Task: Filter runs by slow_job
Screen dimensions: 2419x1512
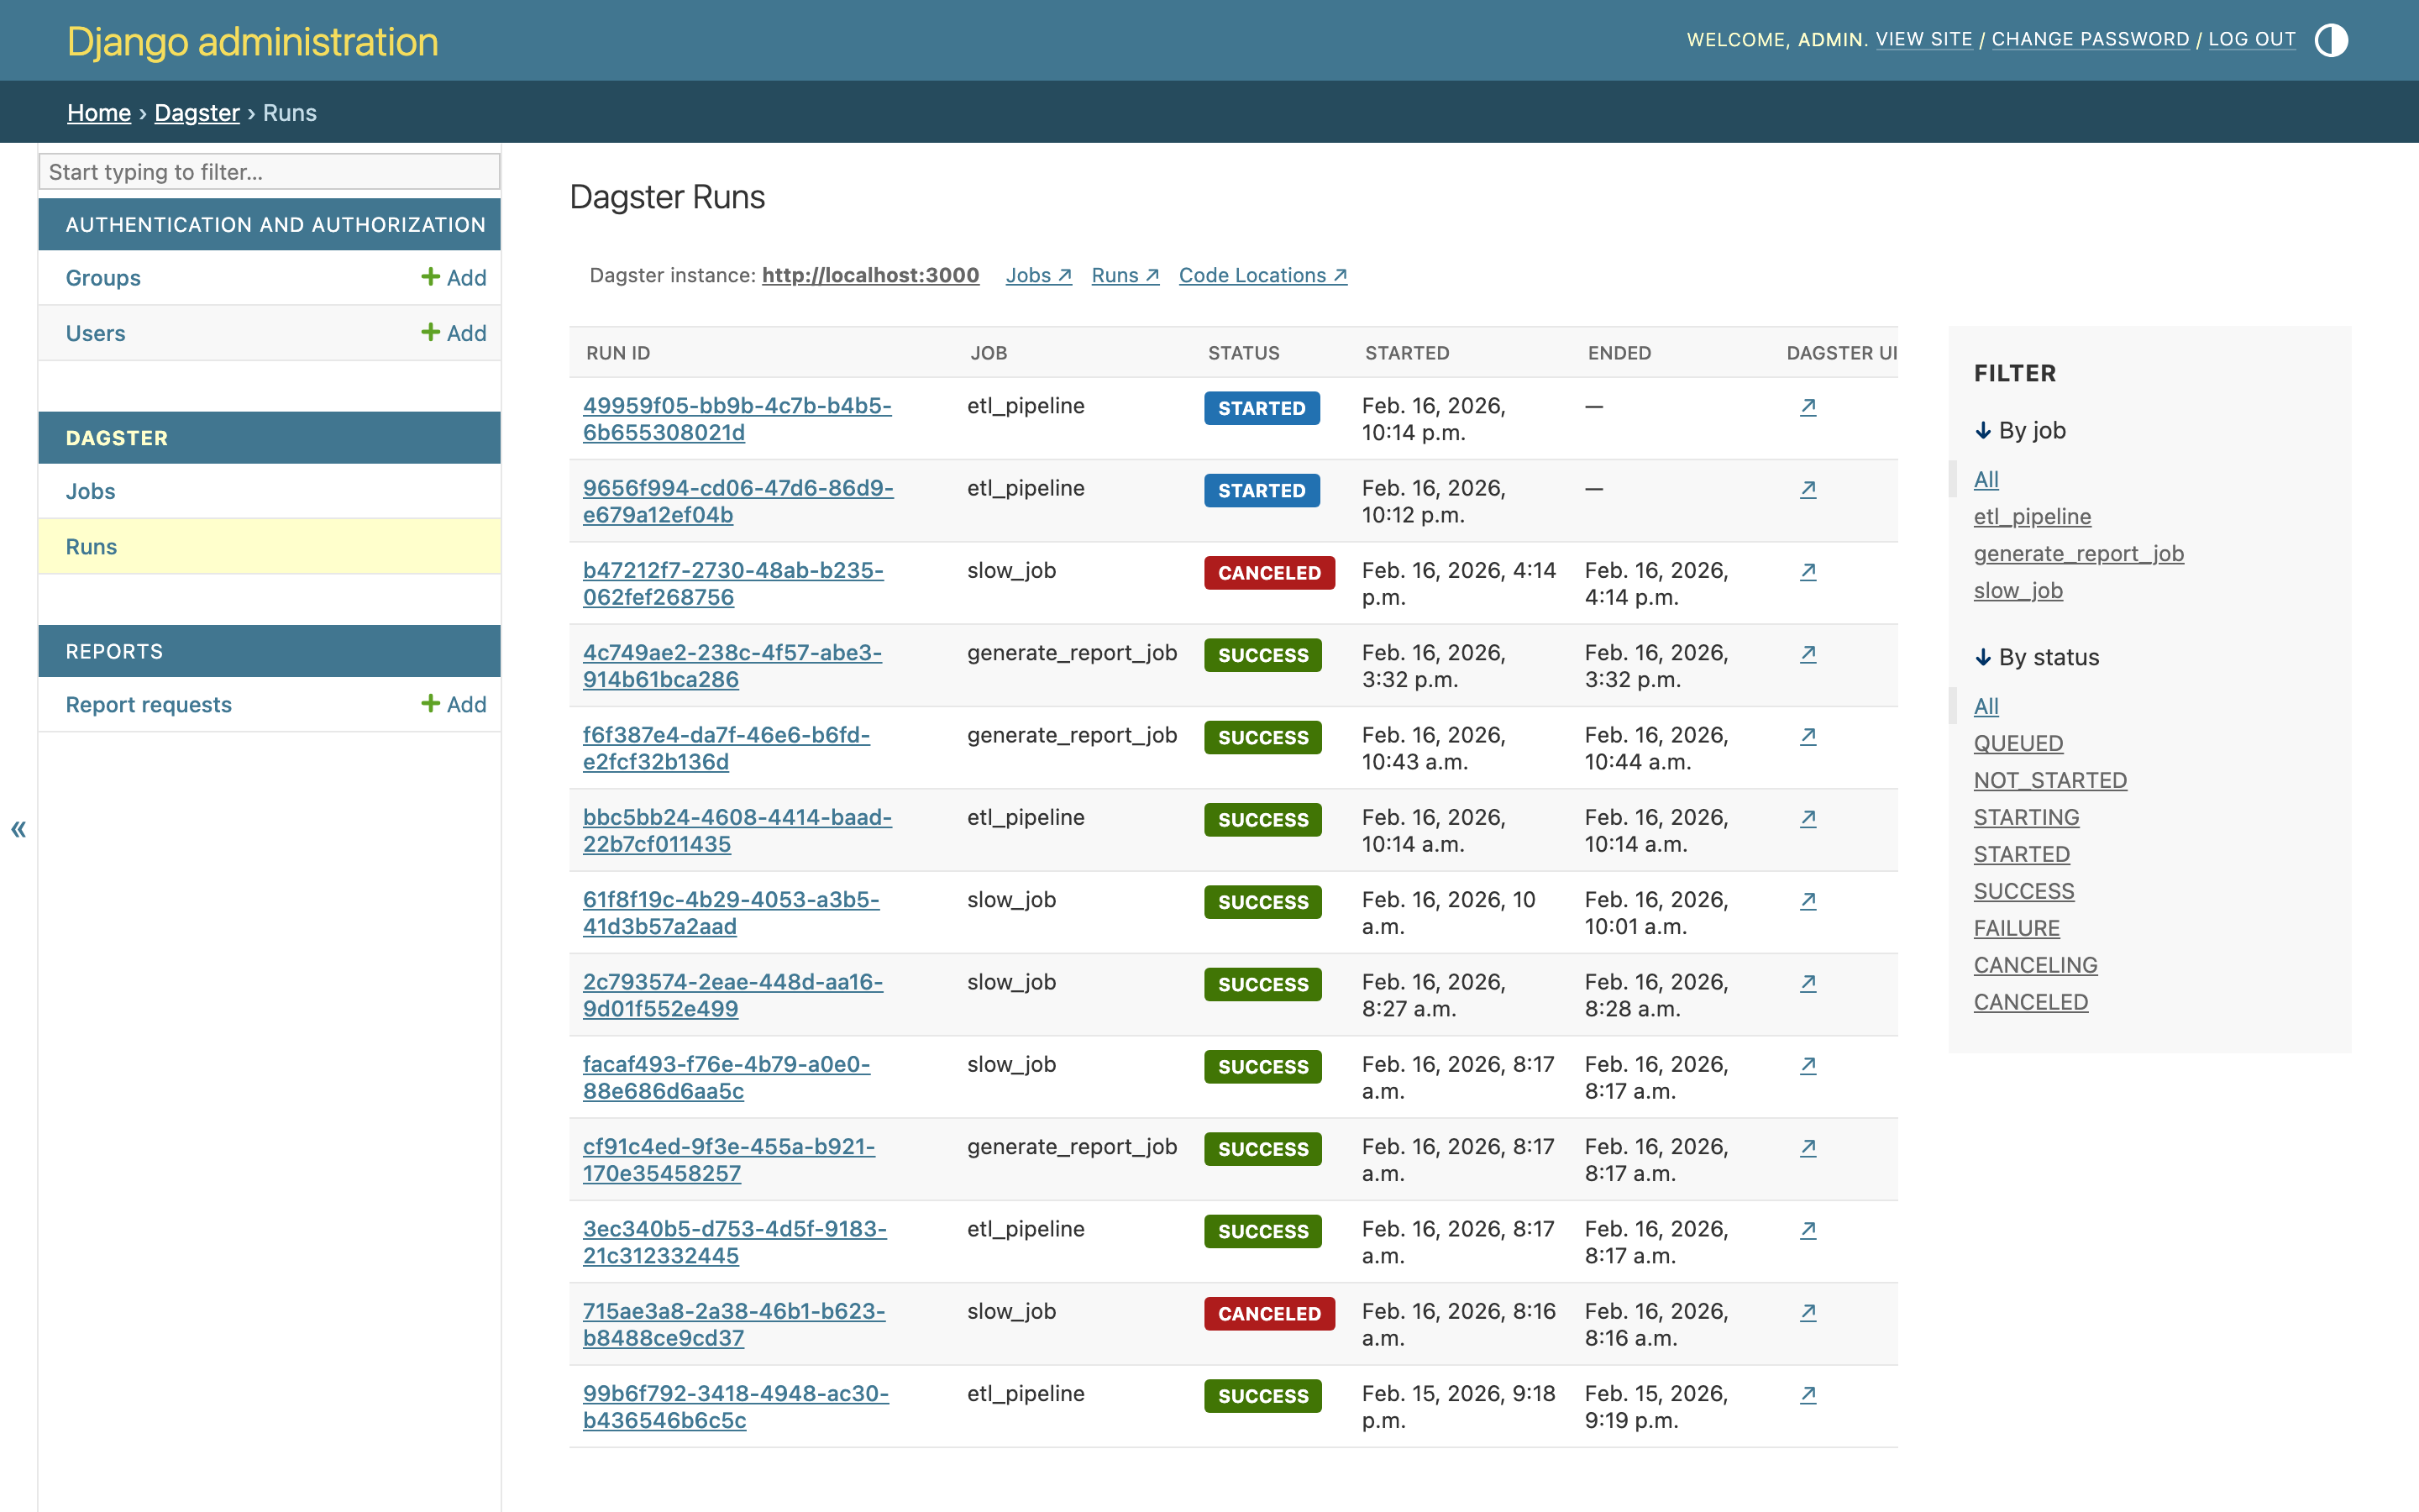Action: (2018, 590)
